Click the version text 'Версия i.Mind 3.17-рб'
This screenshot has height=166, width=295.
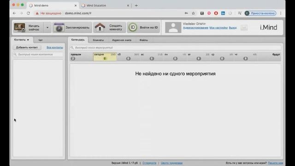coord(124,163)
